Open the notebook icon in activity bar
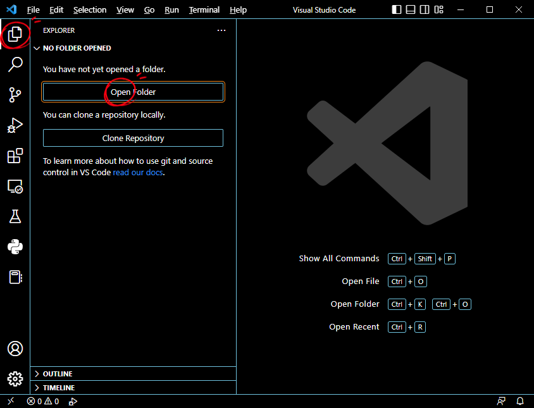Screen dimensions: 534x408 click(x=15, y=277)
